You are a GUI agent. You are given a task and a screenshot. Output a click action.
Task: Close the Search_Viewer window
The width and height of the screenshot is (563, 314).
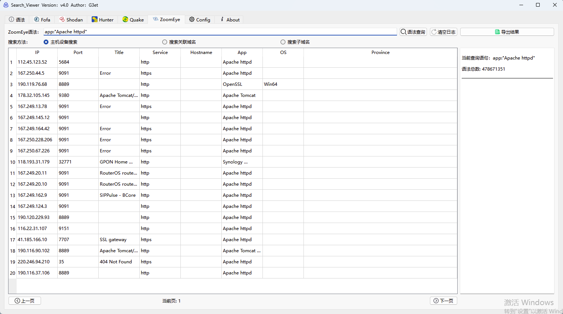tap(554, 5)
